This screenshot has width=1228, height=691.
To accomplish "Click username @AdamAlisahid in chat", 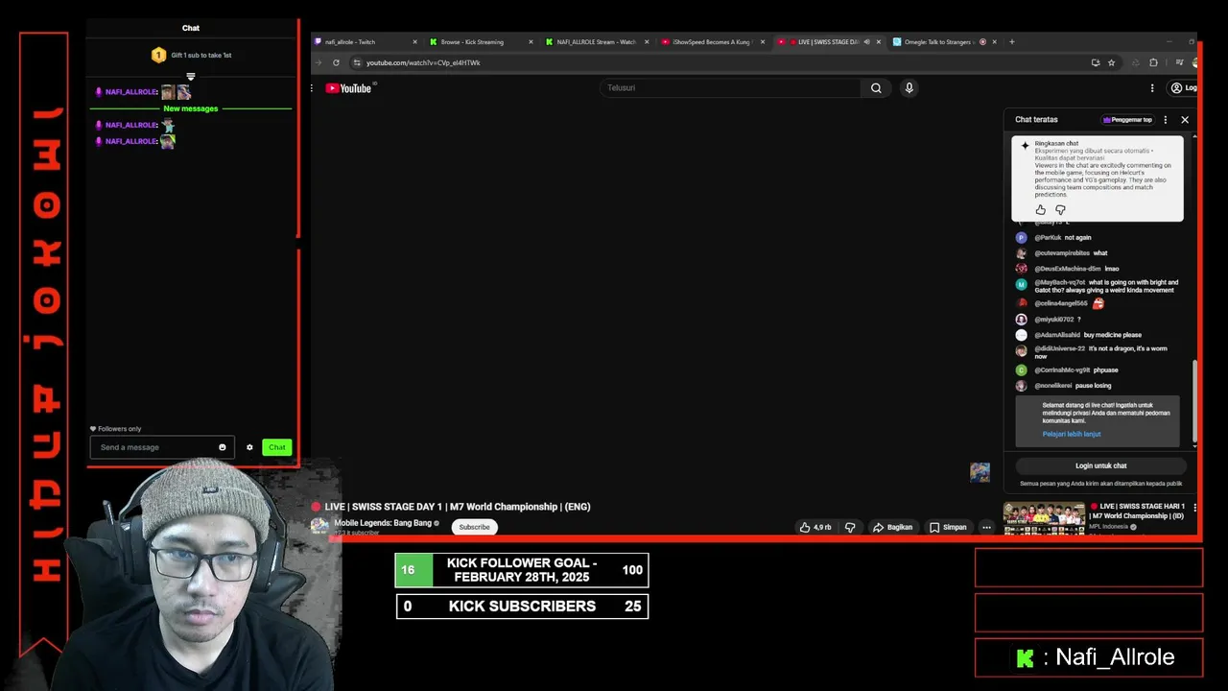I will click(x=1057, y=335).
